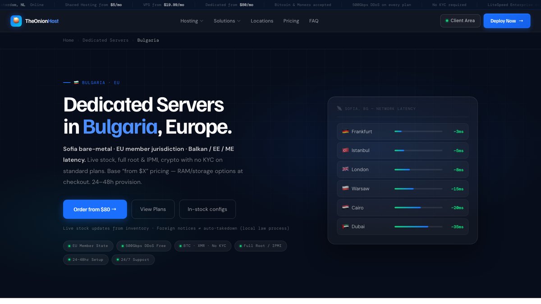Screen dimensions: 541x304
Task: Click 'No KYC required' ticker text
Action: [x=449, y=5]
